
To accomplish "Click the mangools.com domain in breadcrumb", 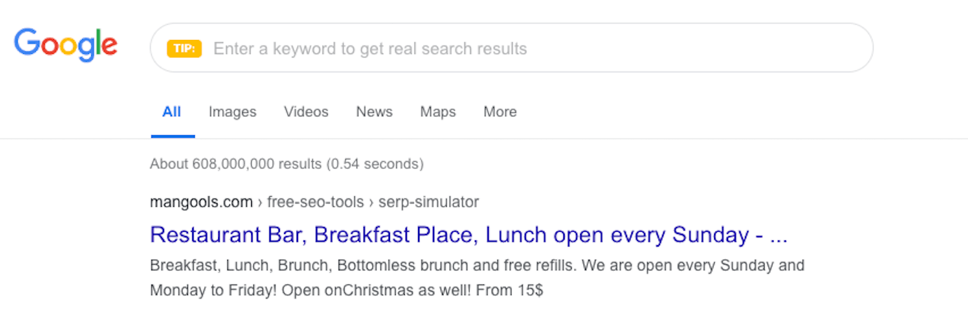I will pos(201,202).
